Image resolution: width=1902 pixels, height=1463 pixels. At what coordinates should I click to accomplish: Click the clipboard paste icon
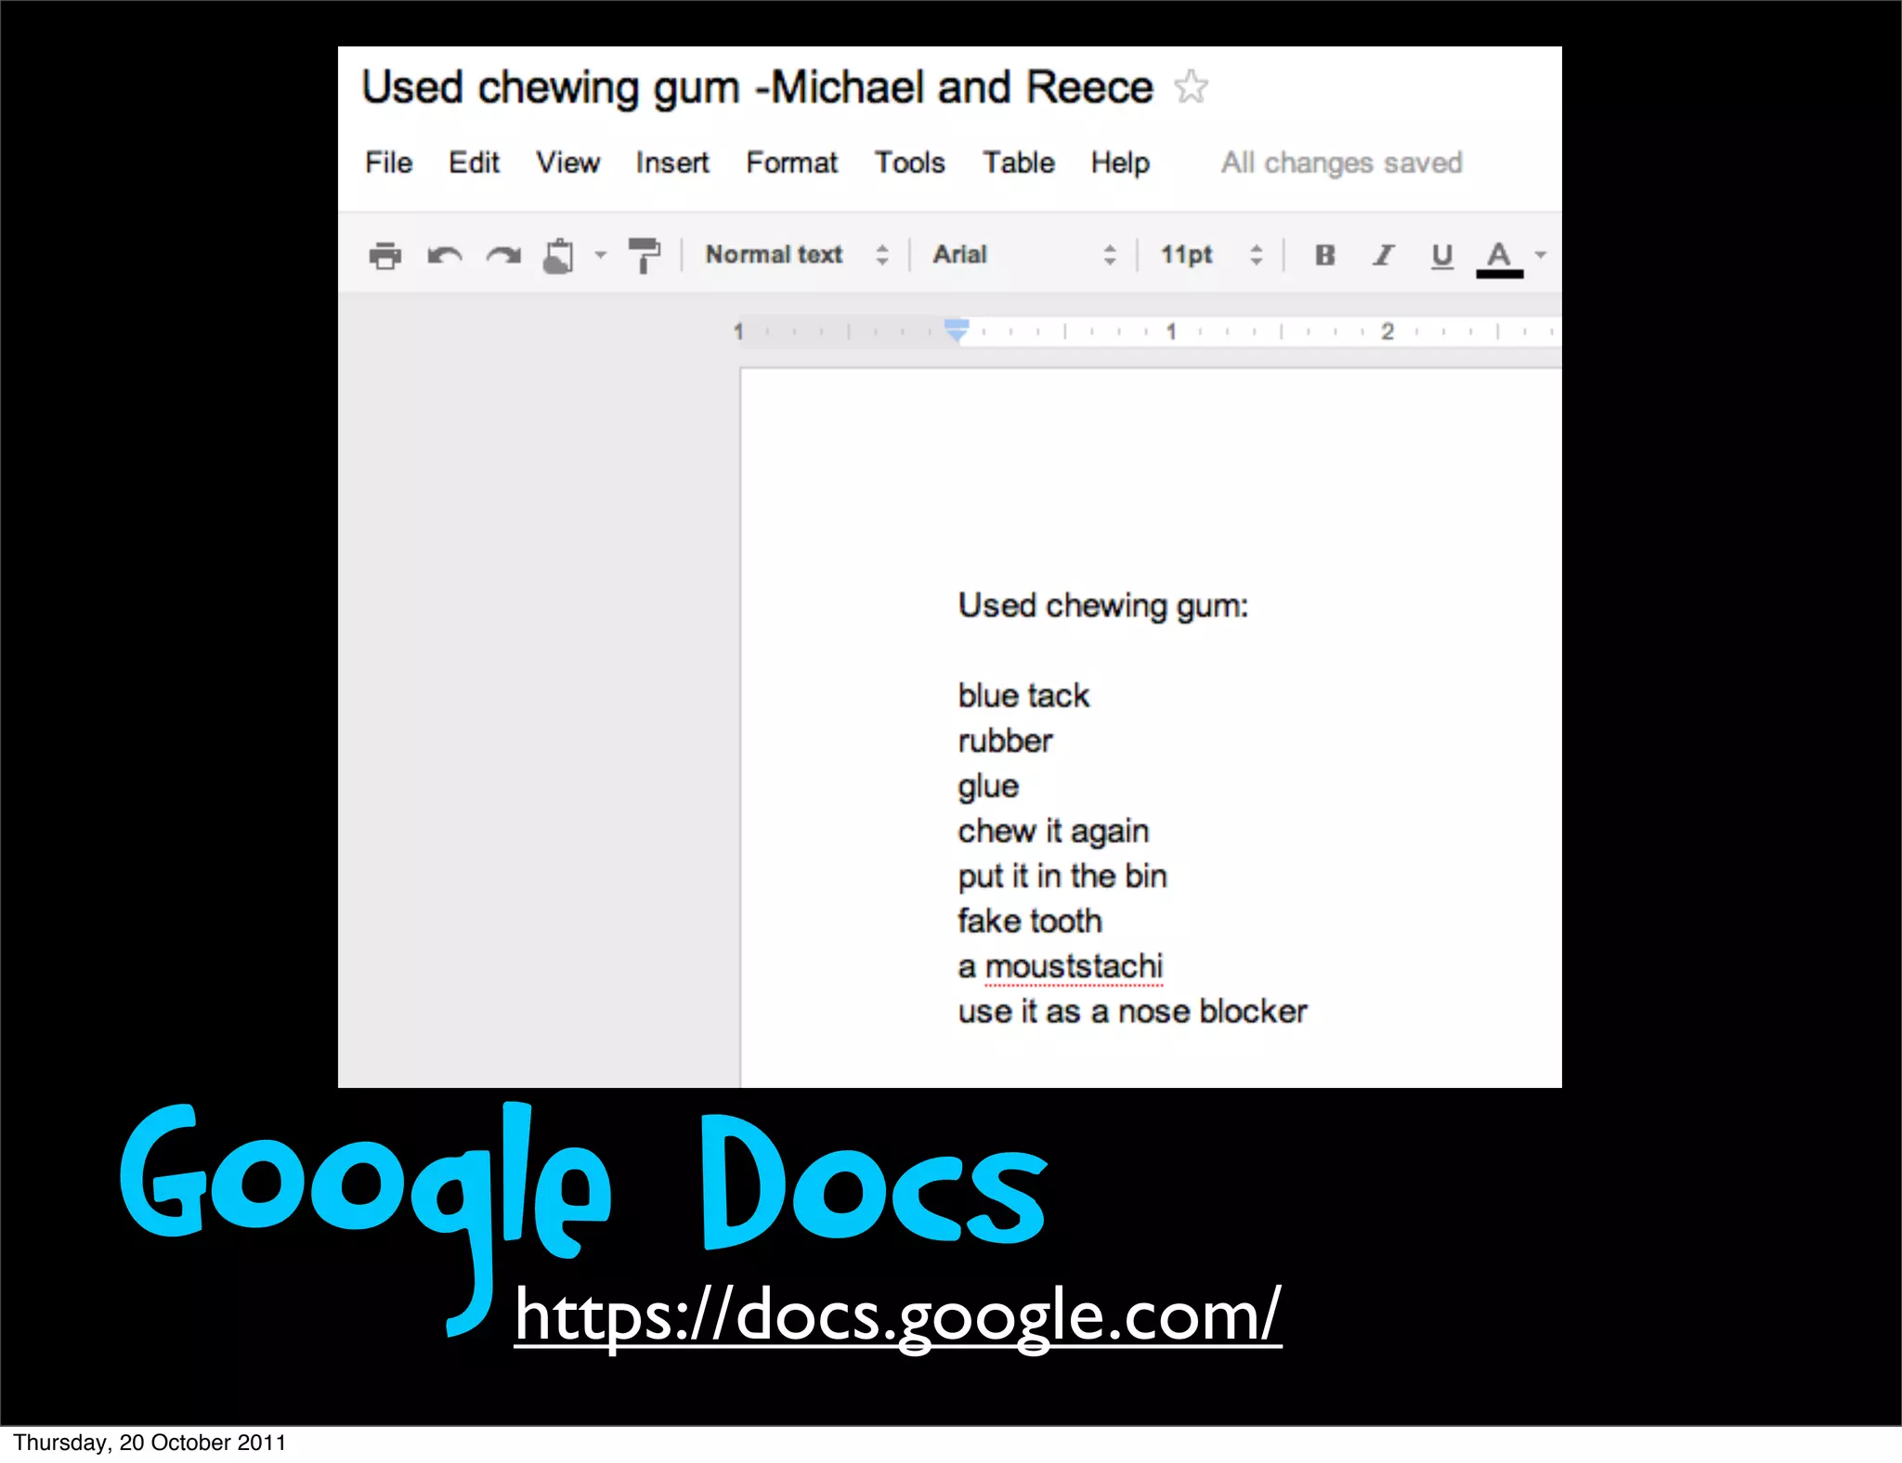coord(559,255)
